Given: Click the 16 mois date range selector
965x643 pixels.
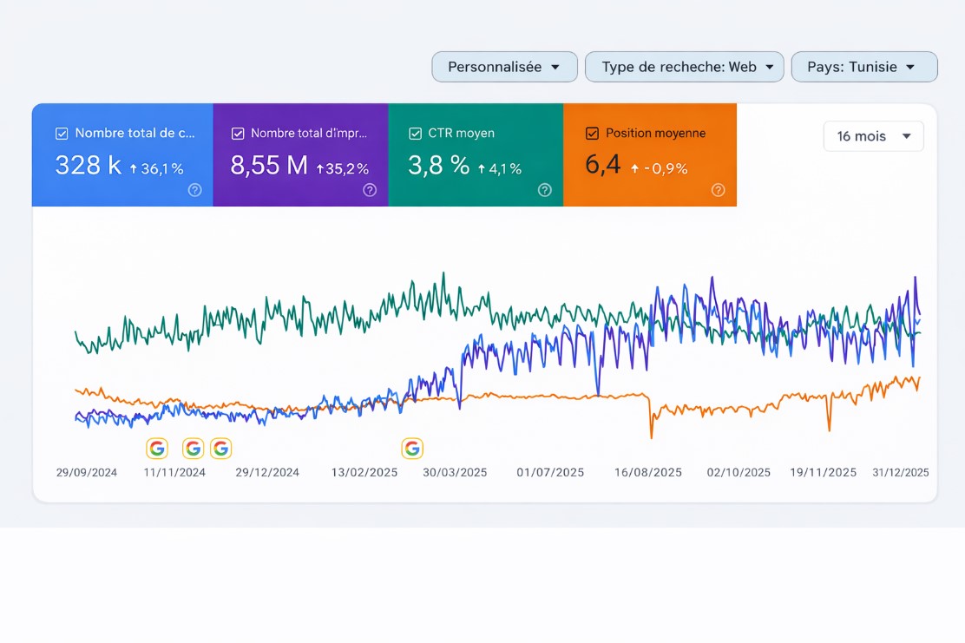Looking at the screenshot, I should point(873,136).
